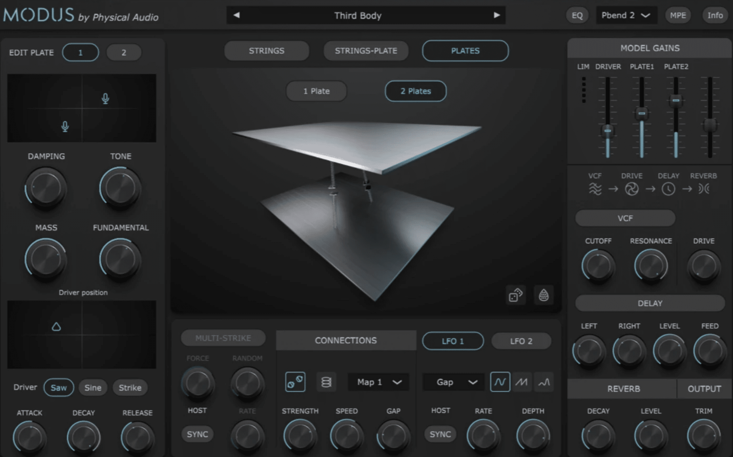Select the LFO 2 tab
This screenshot has height=457, width=733.
(521, 341)
